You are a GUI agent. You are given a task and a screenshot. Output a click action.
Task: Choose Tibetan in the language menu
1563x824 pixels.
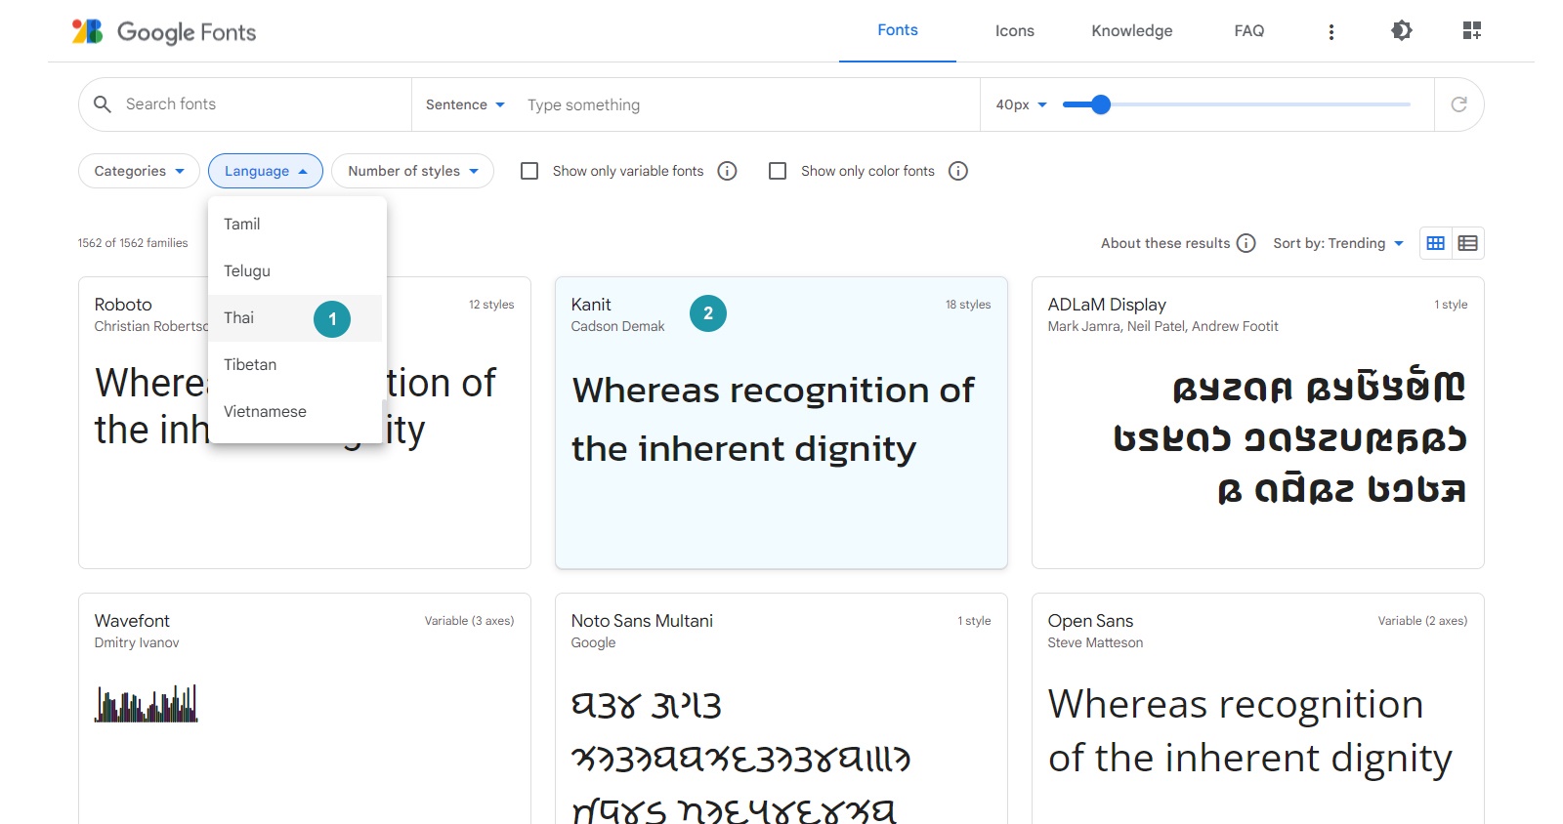(297, 364)
